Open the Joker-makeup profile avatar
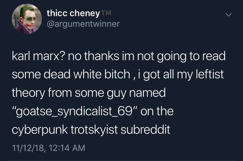243x161 pixels. click(x=27, y=19)
